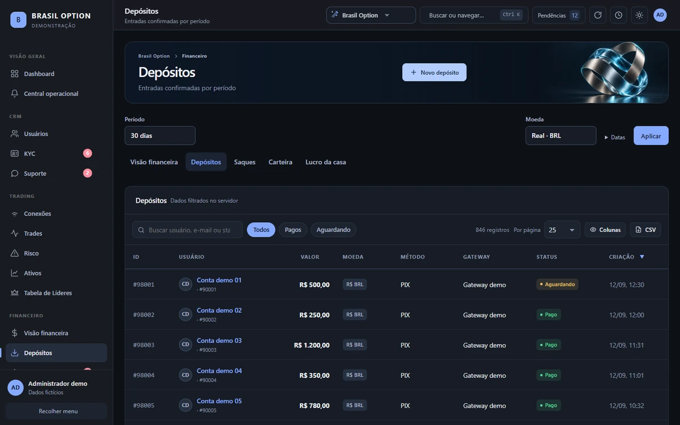Filter deposits by Pagos chip
The image size is (680, 425).
point(293,229)
